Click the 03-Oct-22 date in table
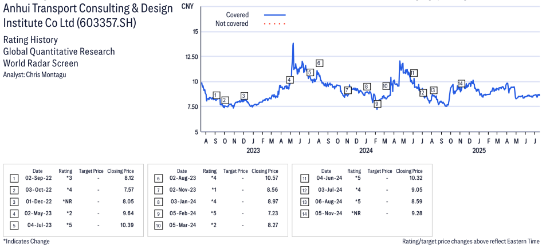Viewport: 546px width, 245px height. coord(38,189)
